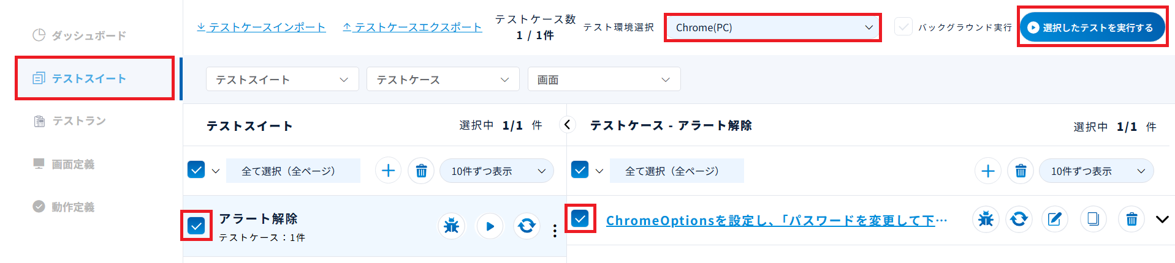The width and height of the screenshot is (1175, 263).
Task: Click the debug bug icon for アラート解除 suite
Action: pos(451,226)
